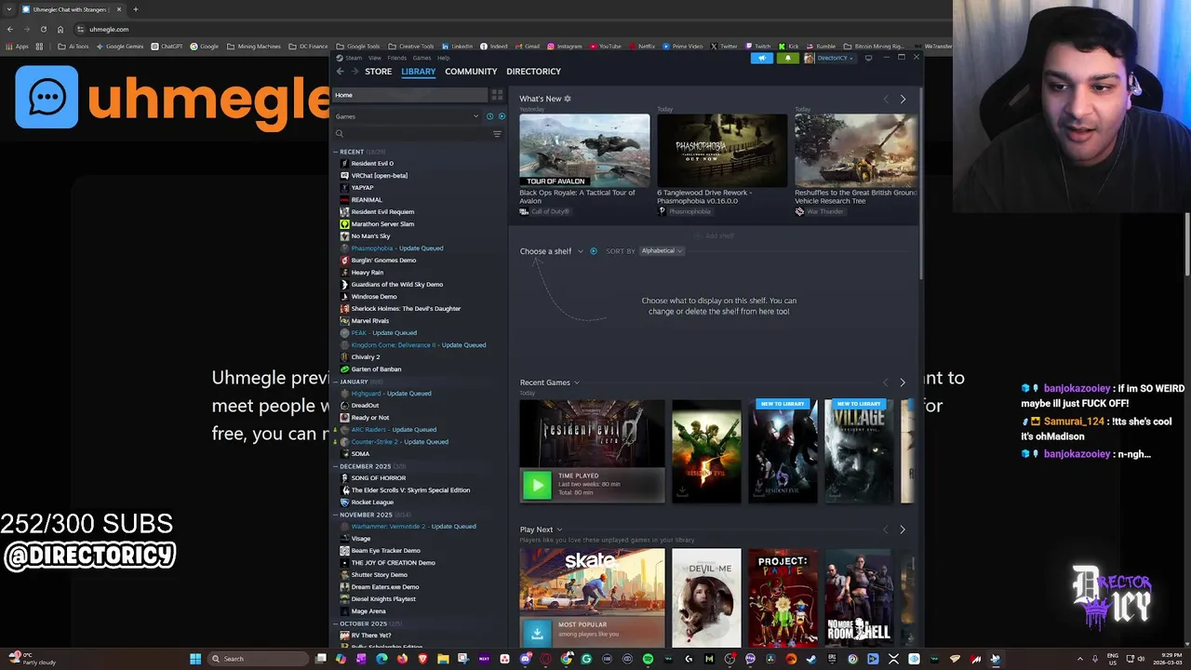Open the View menu
The image size is (1191, 670).
tap(374, 58)
